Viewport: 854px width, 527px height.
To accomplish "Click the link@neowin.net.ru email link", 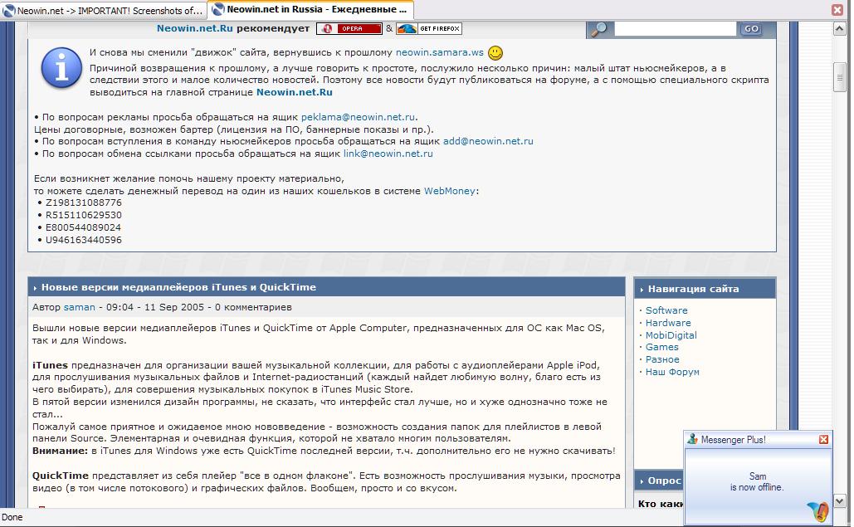I will 388,154.
